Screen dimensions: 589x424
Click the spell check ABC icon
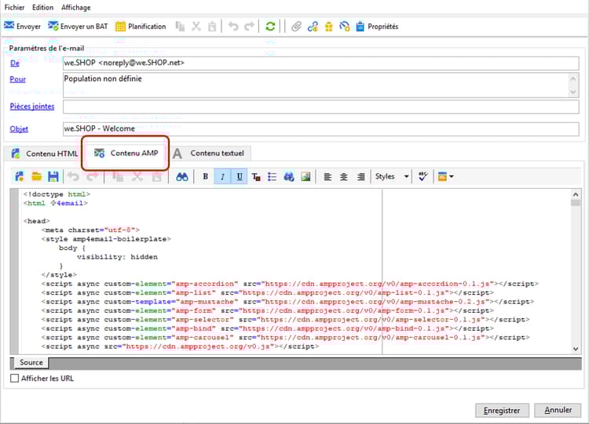(423, 176)
